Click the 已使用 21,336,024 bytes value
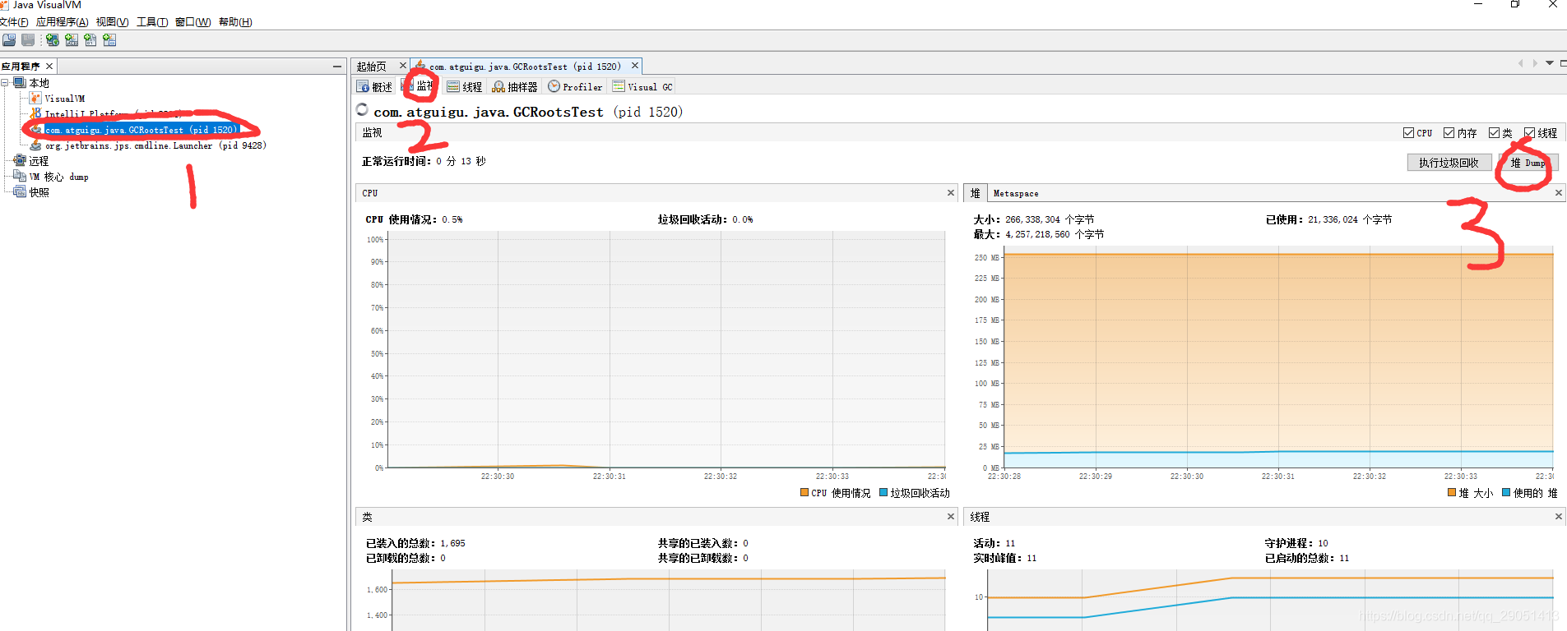Image resolution: width=1567 pixels, height=631 pixels. tap(1350, 220)
